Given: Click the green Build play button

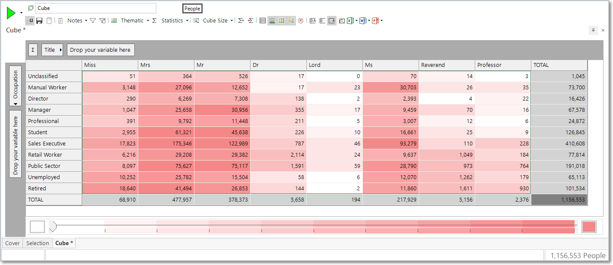Looking at the screenshot, I should (11, 13).
